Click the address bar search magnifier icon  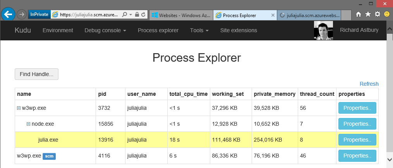point(124,14)
